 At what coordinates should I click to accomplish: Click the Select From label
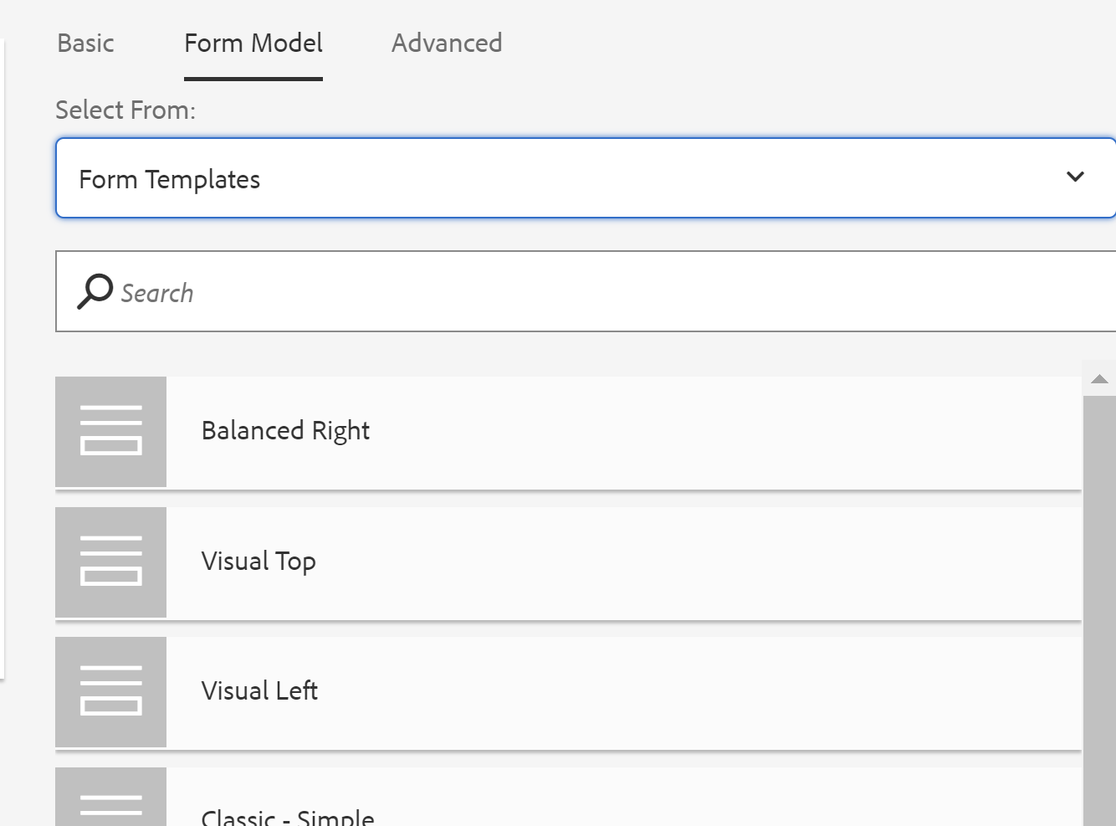(125, 110)
